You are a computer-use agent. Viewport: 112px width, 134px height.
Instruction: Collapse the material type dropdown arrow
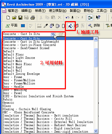[53, 34]
